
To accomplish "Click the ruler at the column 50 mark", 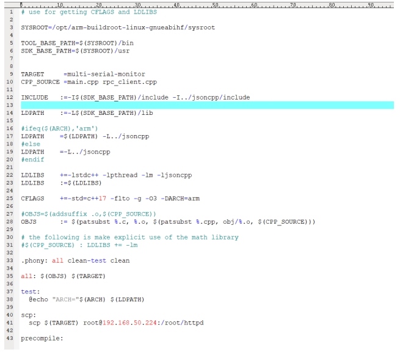I will tap(215, 5).
